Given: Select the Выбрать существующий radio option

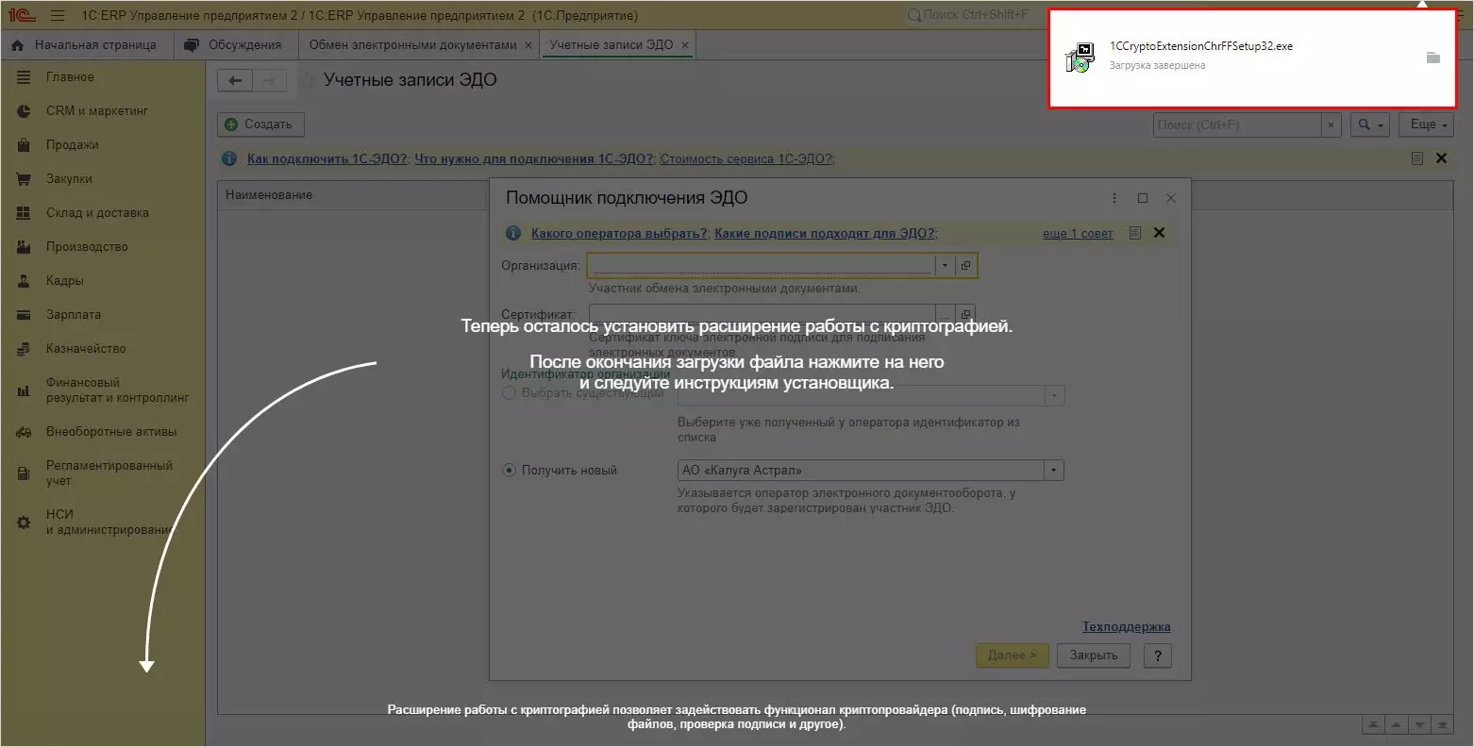Looking at the screenshot, I should [x=510, y=392].
